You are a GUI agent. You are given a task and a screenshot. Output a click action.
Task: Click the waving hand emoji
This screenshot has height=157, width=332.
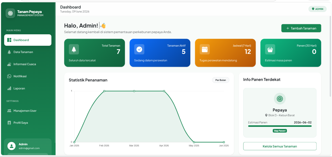coord(103,25)
